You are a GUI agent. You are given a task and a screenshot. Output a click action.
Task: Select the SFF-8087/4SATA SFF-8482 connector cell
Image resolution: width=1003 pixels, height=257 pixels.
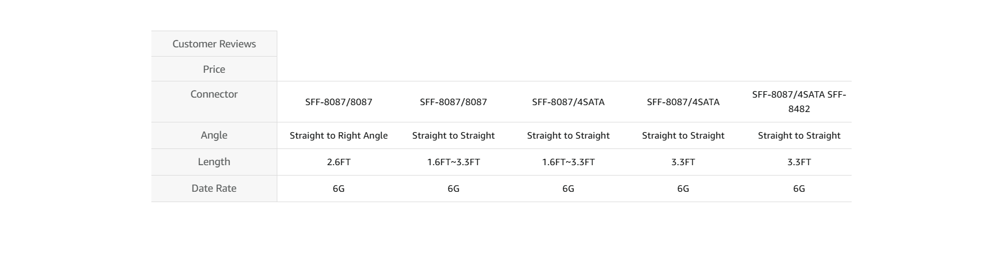pyautogui.click(x=798, y=102)
